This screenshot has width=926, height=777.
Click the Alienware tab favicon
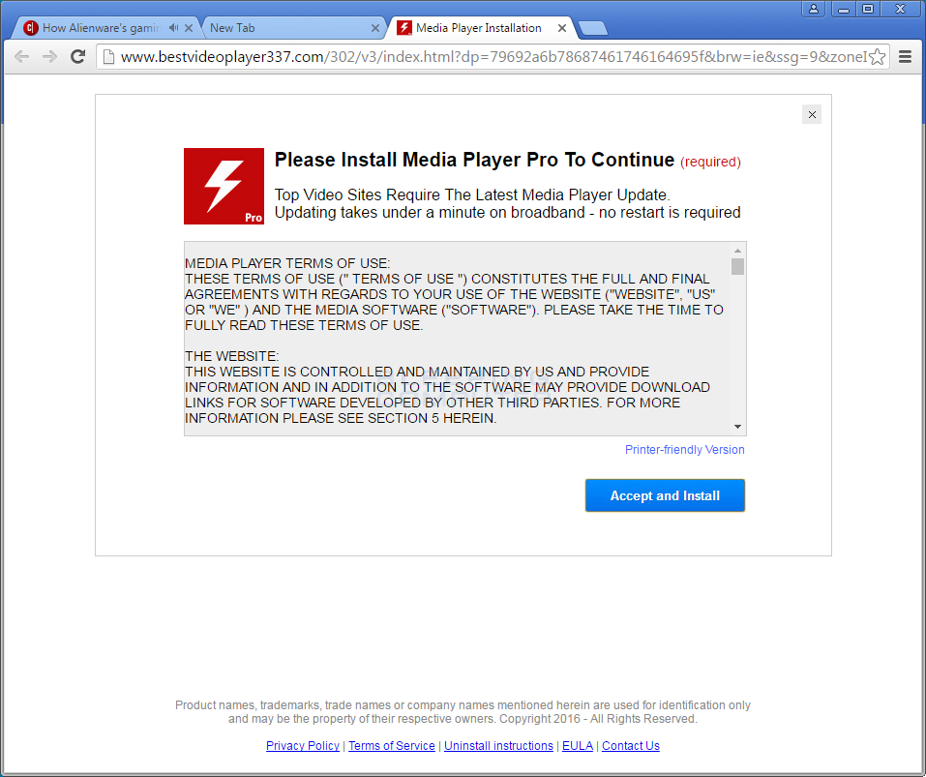tap(31, 28)
